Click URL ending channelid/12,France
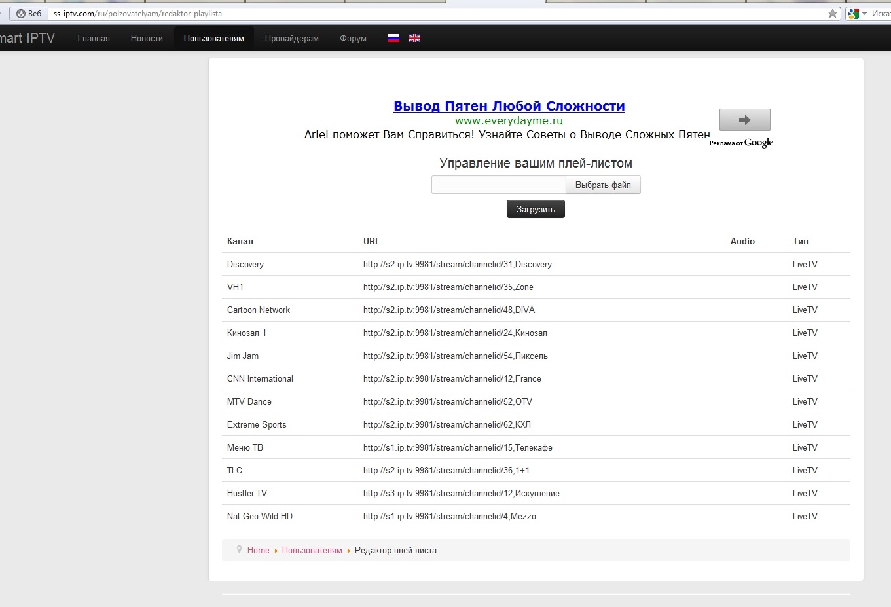Screen dimensions: 891x607 pyautogui.click(x=452, y=378)
